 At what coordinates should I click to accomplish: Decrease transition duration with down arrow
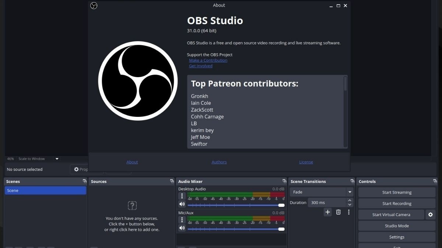350,205
